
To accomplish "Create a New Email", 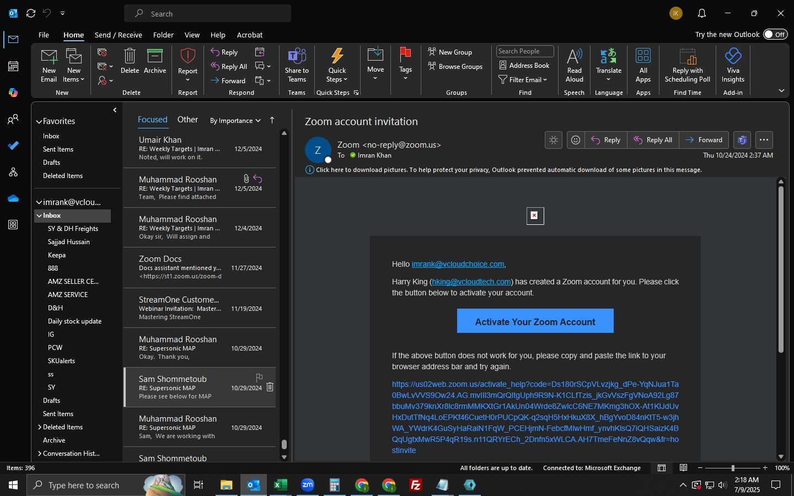I will [49, 66].
